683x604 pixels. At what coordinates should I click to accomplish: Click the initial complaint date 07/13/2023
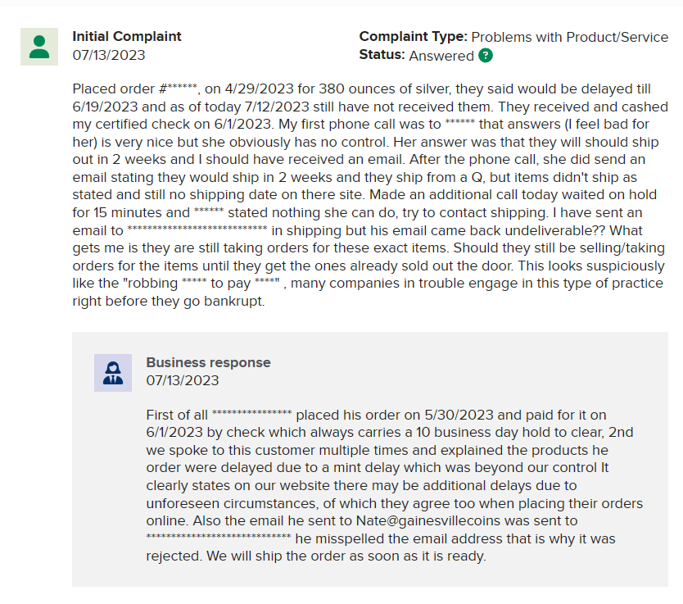click(109, 56)
